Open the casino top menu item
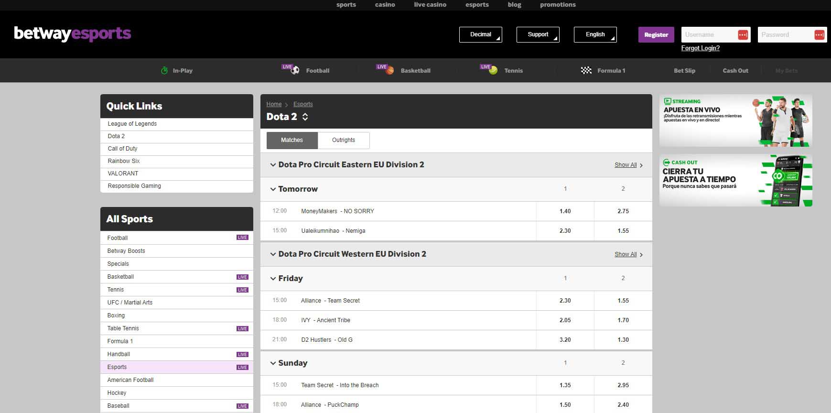831x413 pixels. [x=385, y=5]
